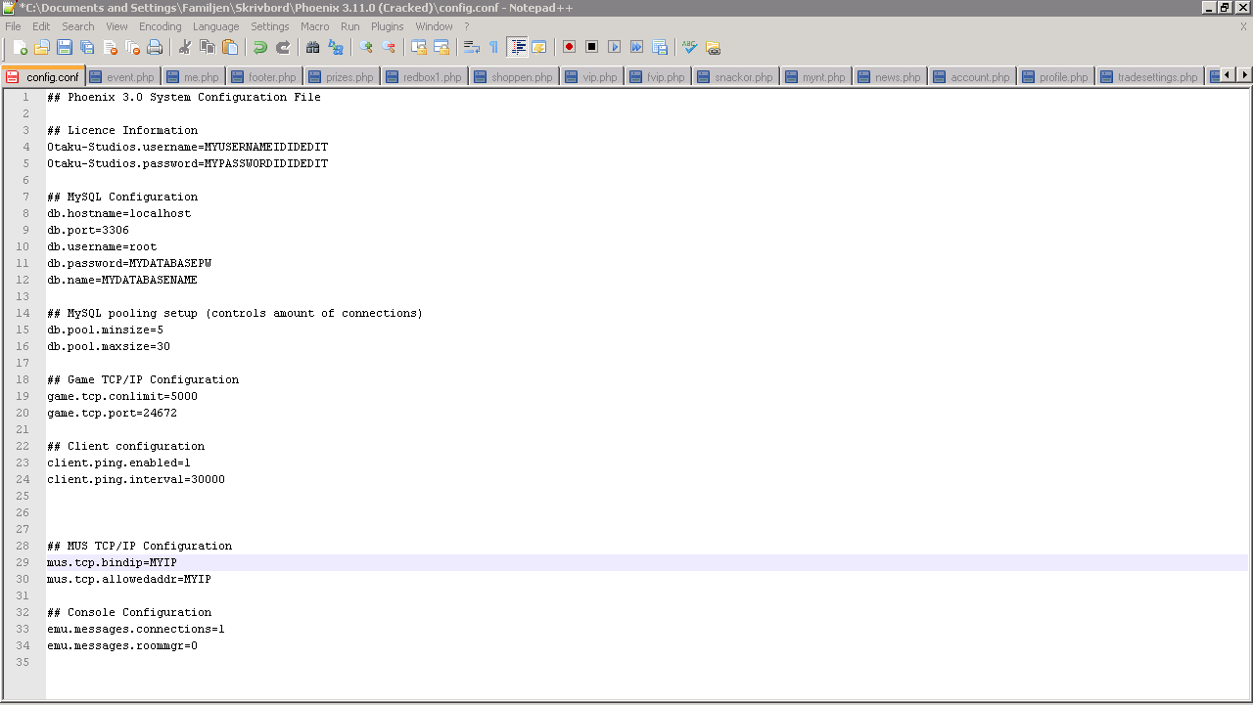The image size is (1253, 705).
Task: Start macro recording with the red dot
Action: coord(569,47)
